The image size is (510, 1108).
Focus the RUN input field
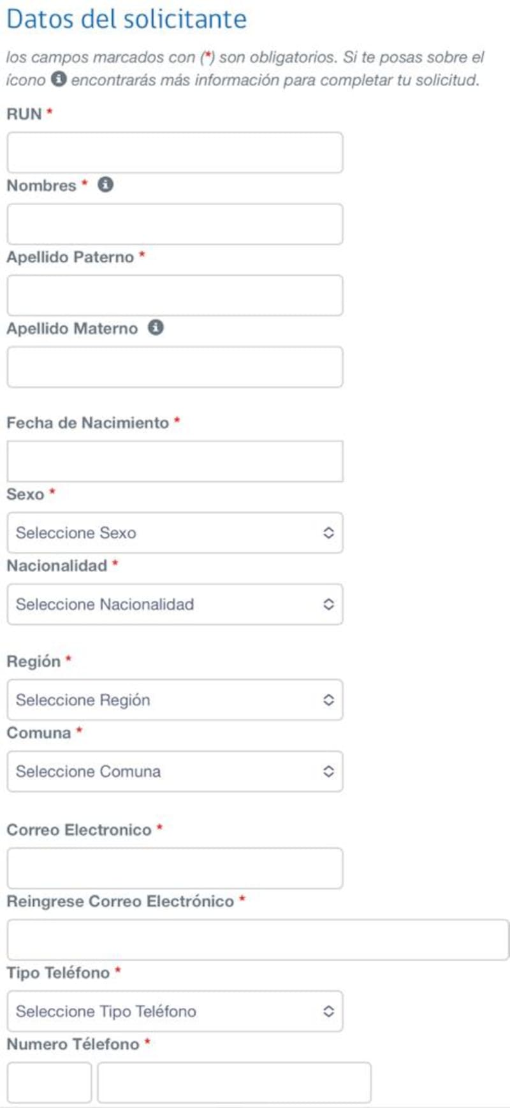(x=175, y=153)
